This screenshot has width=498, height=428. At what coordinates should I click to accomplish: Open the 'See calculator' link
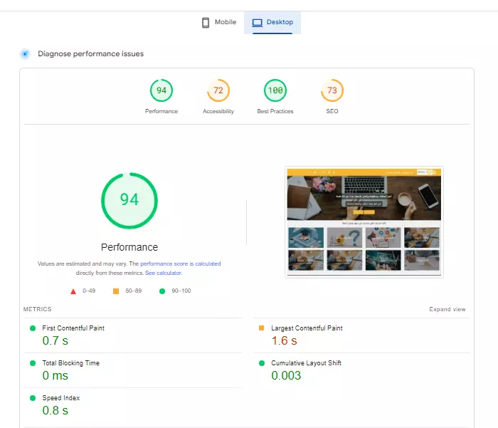point(163,273)
